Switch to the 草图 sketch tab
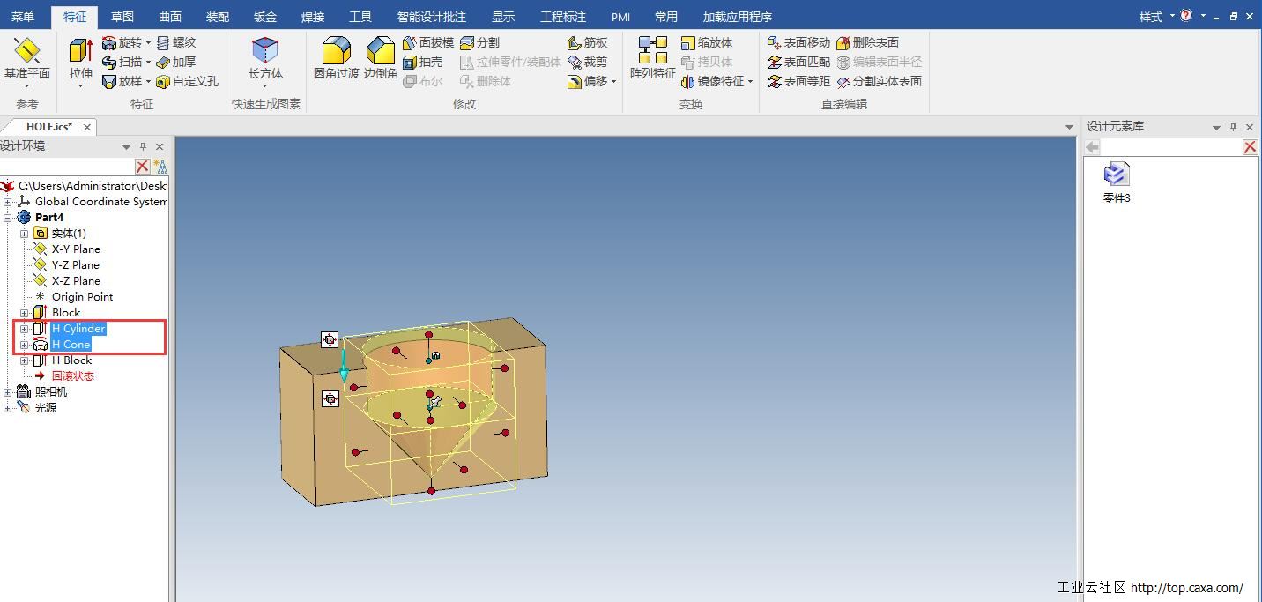Screen dimensions: 1262x602 click(122, 17)
